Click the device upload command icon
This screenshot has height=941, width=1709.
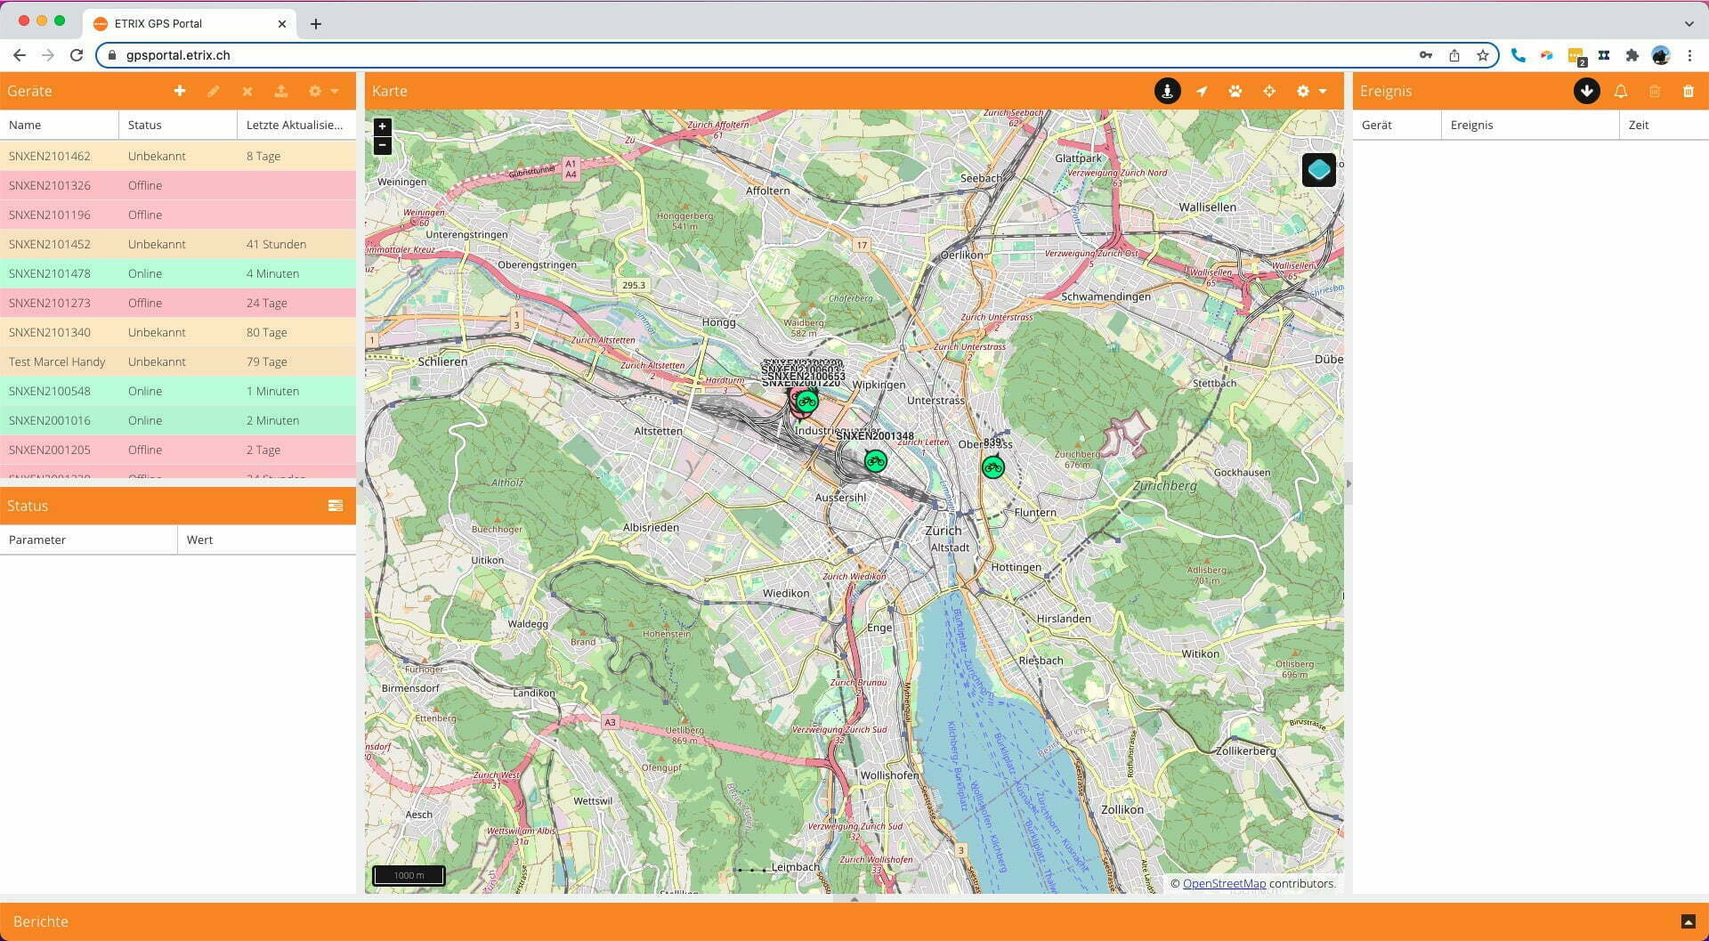click(x=280, y=91)
